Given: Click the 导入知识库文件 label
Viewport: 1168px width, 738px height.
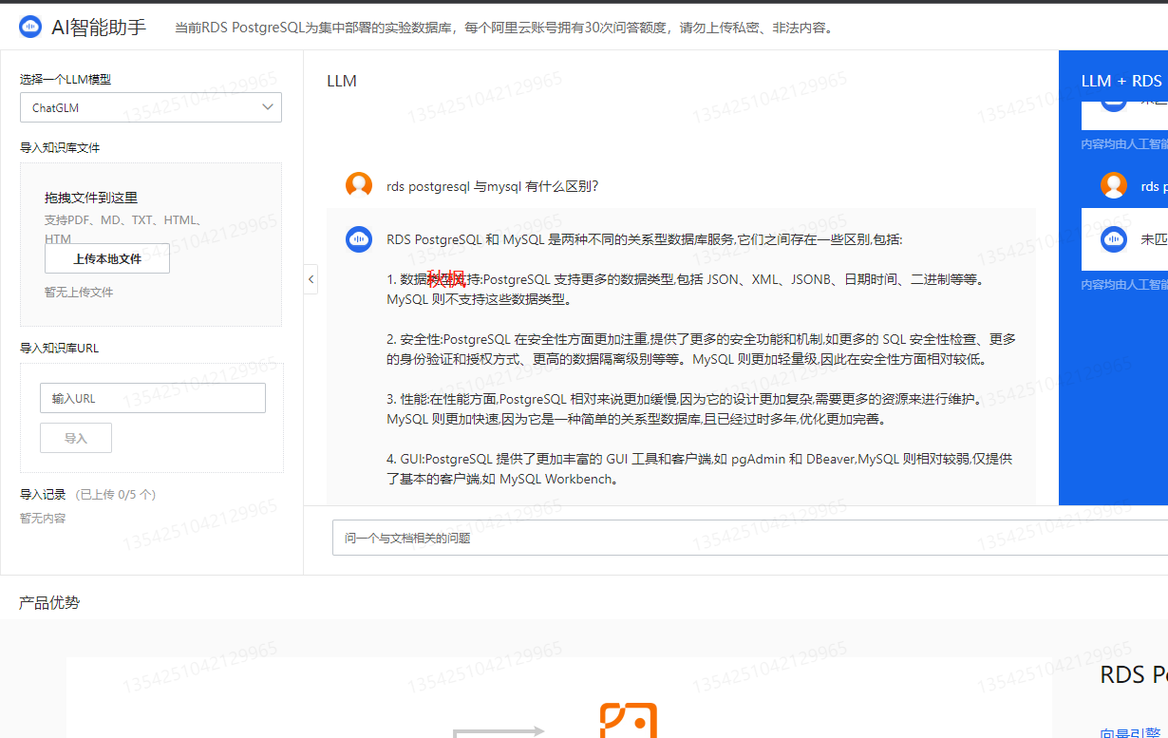Looking at the screenshot, I should (60, 148).
